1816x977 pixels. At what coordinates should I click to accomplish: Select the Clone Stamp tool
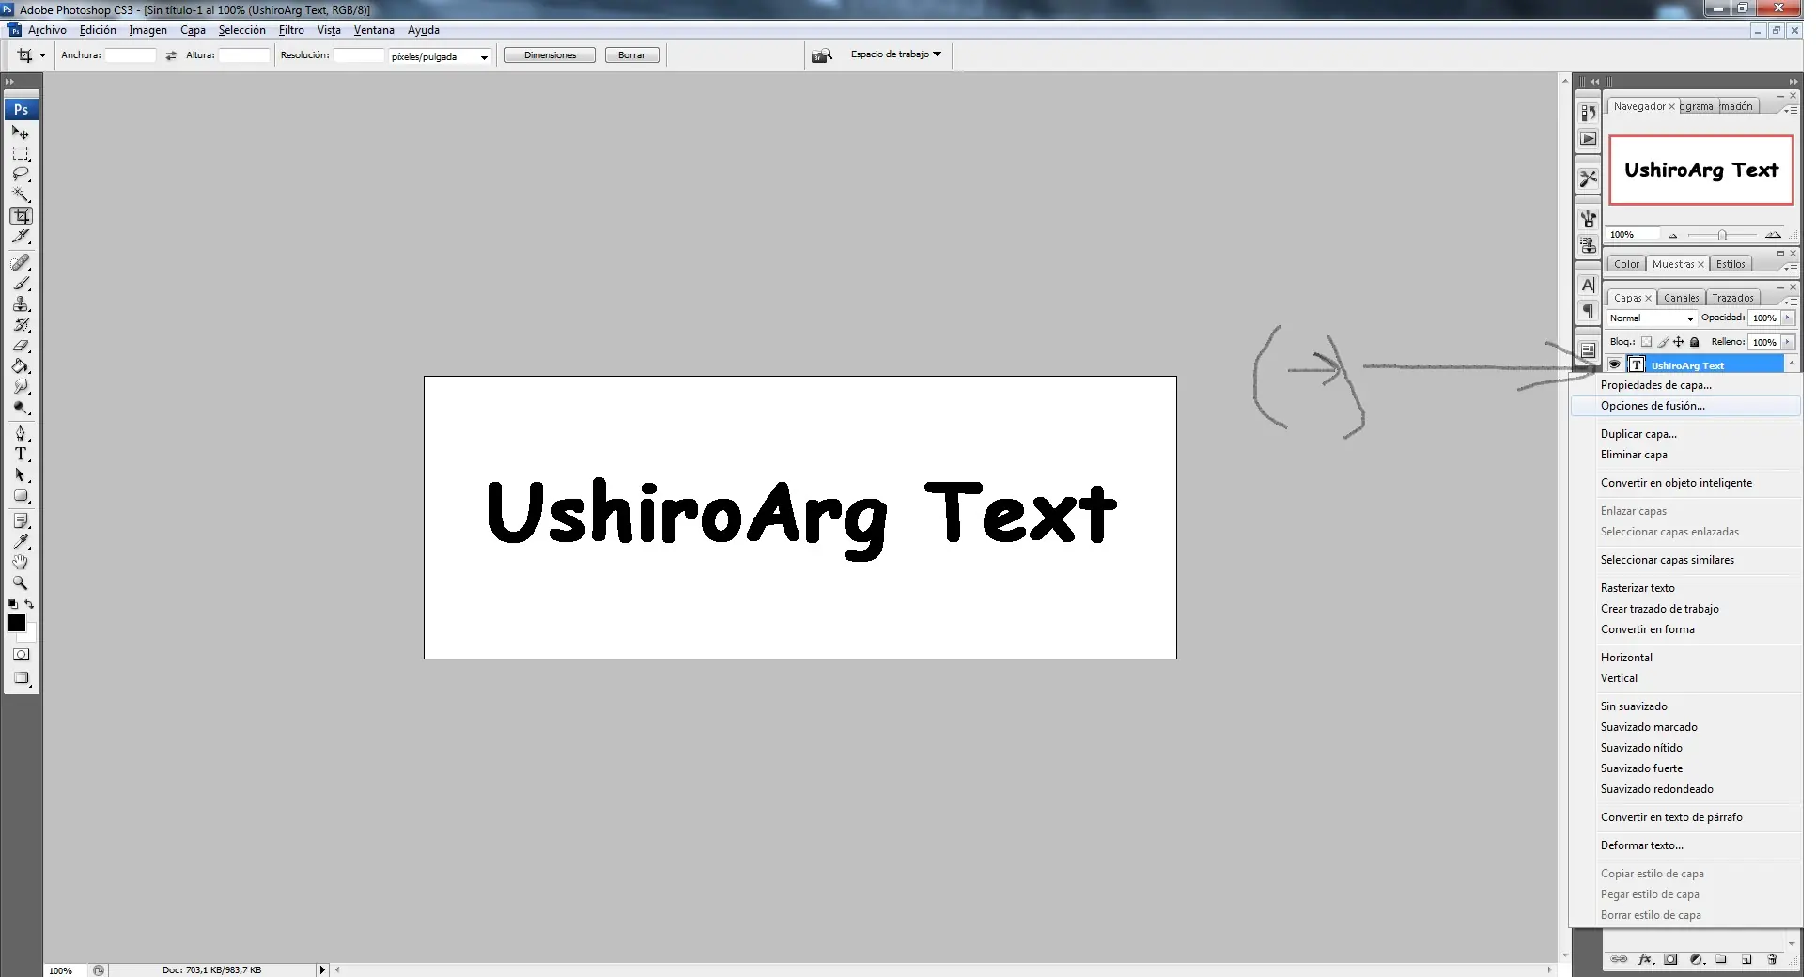click(21, 303)
